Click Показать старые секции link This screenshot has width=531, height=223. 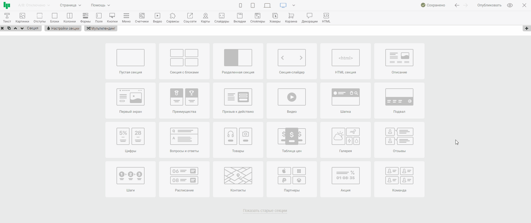pos(265,211)
